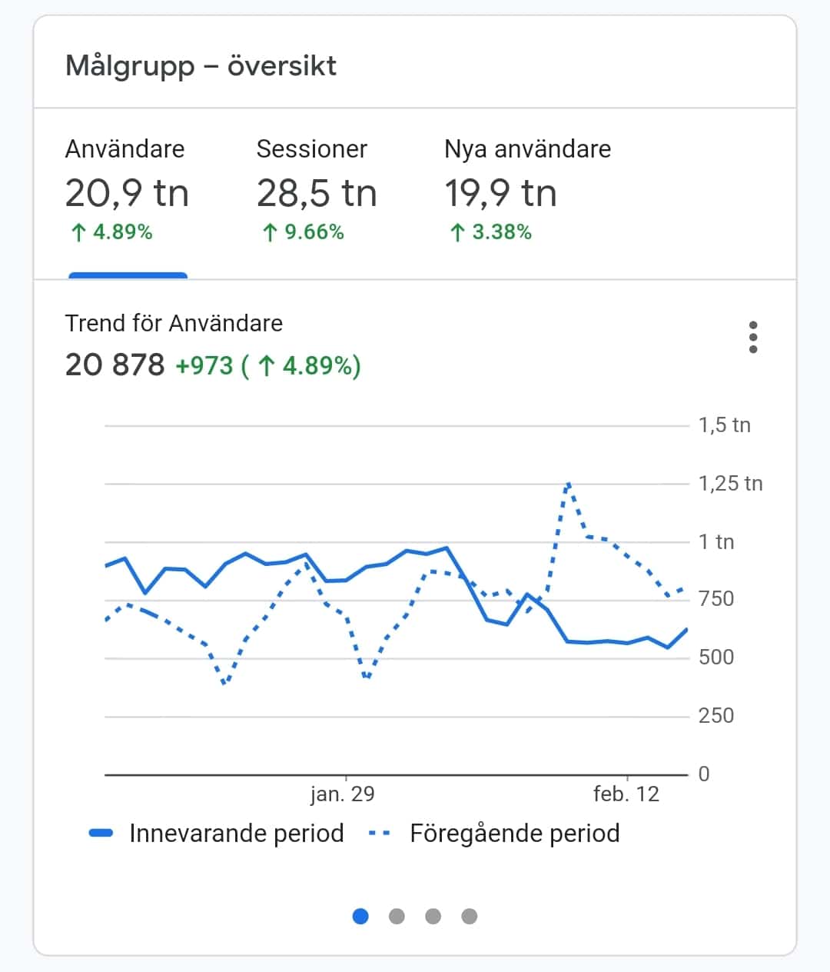Go to the first carousel page dot
830x972 pixels.
[360, 916]
